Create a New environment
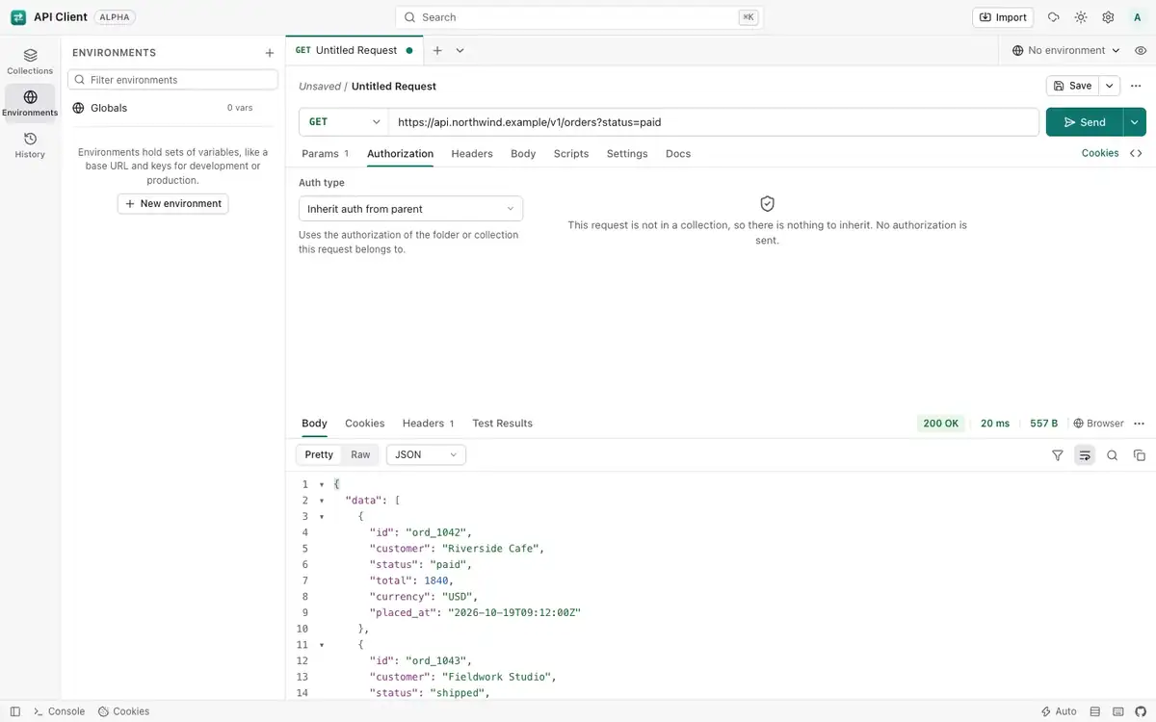The height and width of the screenshot is (722, 1156). coord(173,203)
